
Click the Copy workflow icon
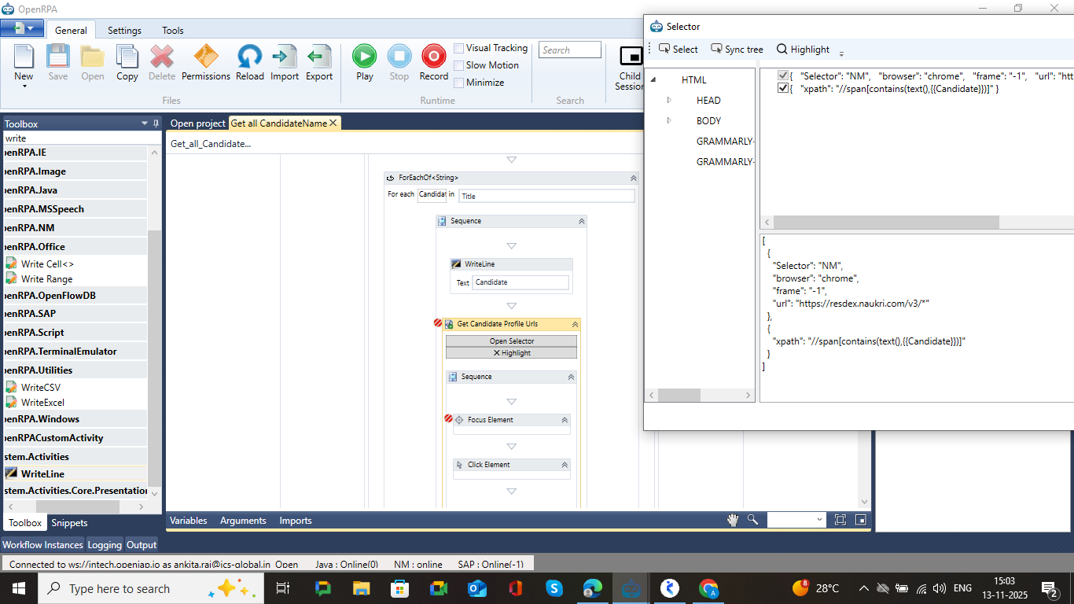pos(127,57)
